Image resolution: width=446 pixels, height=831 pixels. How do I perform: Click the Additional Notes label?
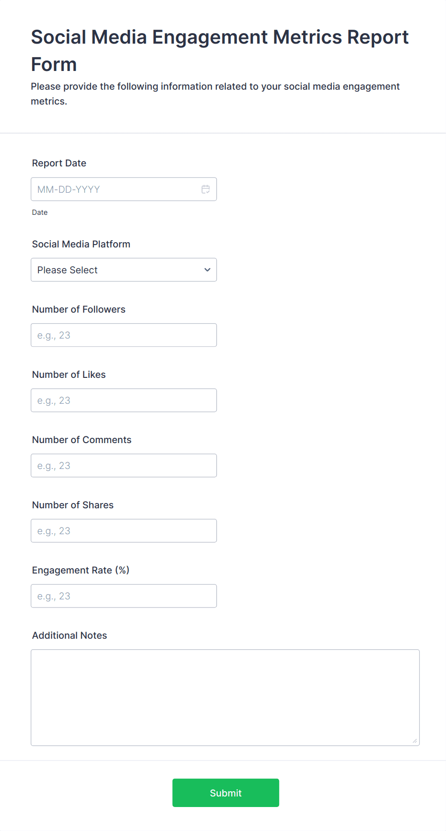[70, 635]
